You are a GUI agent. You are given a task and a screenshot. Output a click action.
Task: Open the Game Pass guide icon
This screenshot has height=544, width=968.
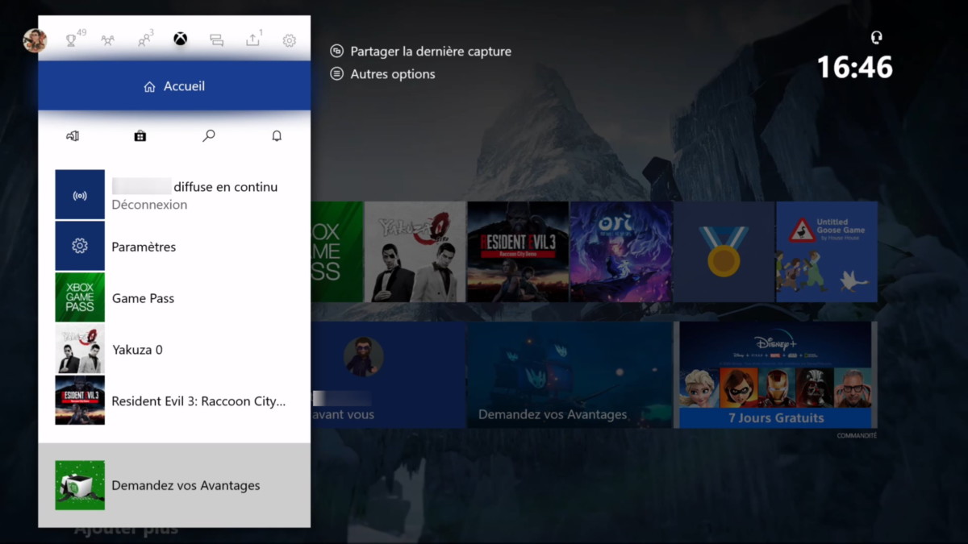pyautogui.click(x=80, y=297)
